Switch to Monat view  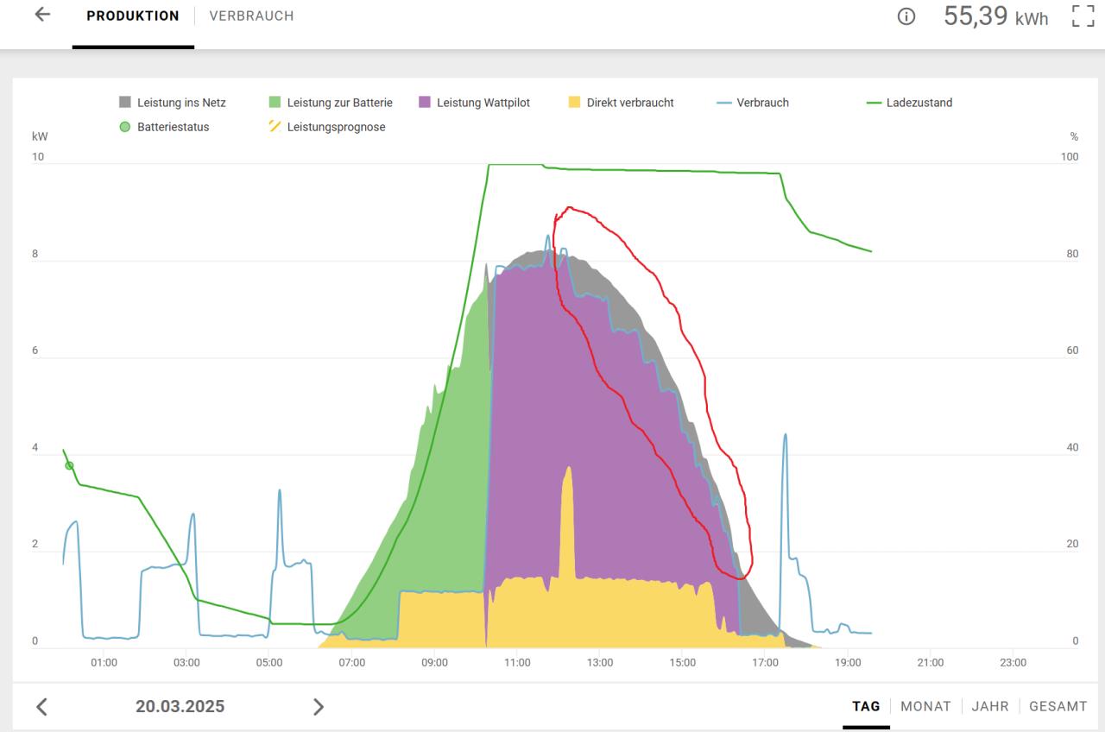(x=925, y=706)
